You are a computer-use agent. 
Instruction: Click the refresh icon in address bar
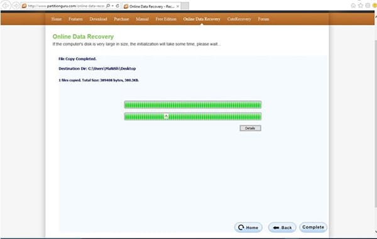(x=117, y=6)
